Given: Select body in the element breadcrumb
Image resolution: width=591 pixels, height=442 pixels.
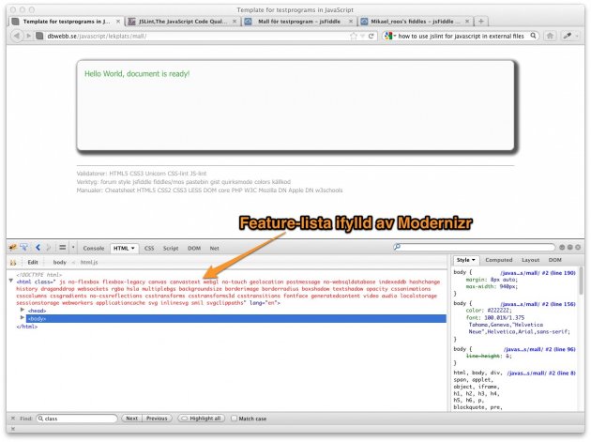Looking at the screenshot, I should [x=59, y=262].
